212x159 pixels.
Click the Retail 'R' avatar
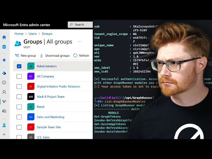tap(31, 107)
